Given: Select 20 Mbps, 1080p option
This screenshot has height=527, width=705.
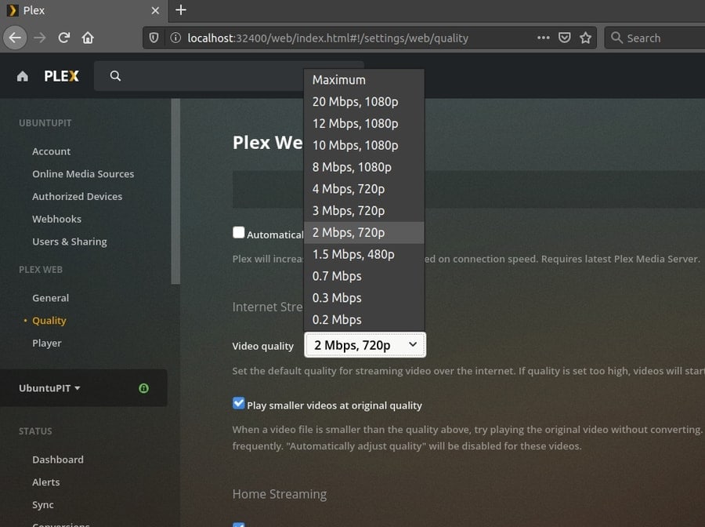Looking at the screenshot, I should [x=363, y=102].
